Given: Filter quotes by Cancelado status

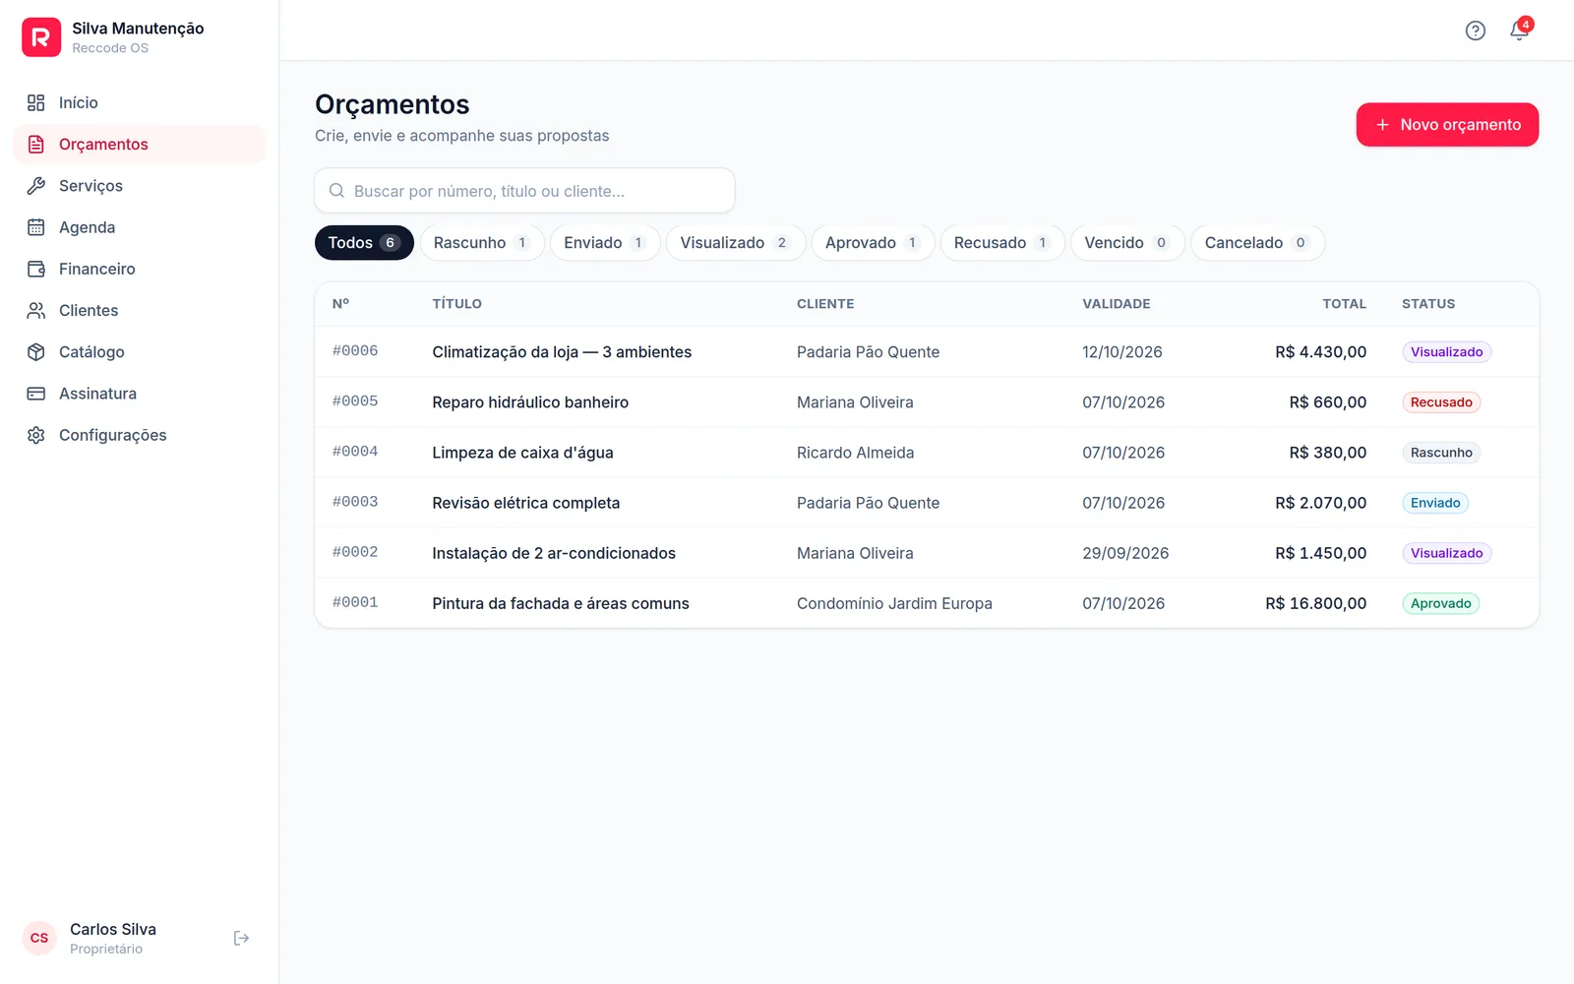Looking at the screenshot, I should point(1257,243).
